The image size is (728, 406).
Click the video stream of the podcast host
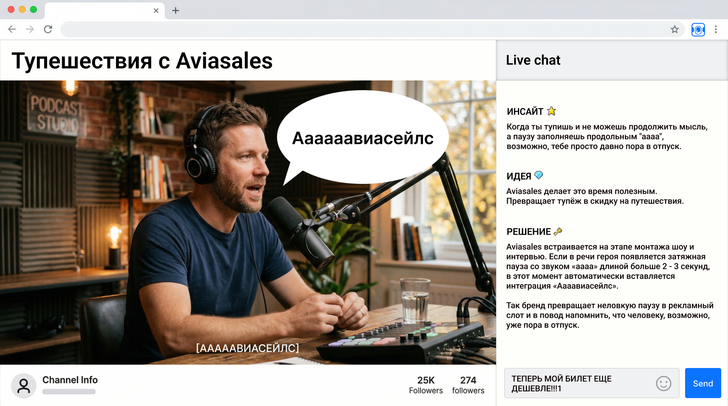click(x=248, y=223)
